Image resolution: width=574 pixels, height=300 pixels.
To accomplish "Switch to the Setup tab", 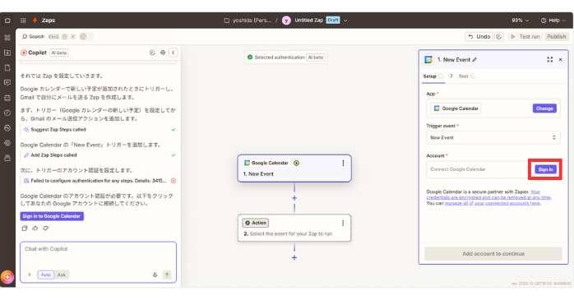I will [x=433, y=76].
